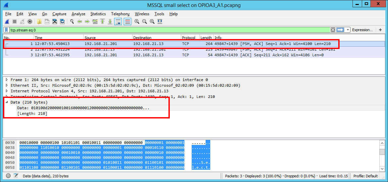The width and height of the screenshot is (388, 182).
Task: Open the Telephony menu
Action: point(120,14)
